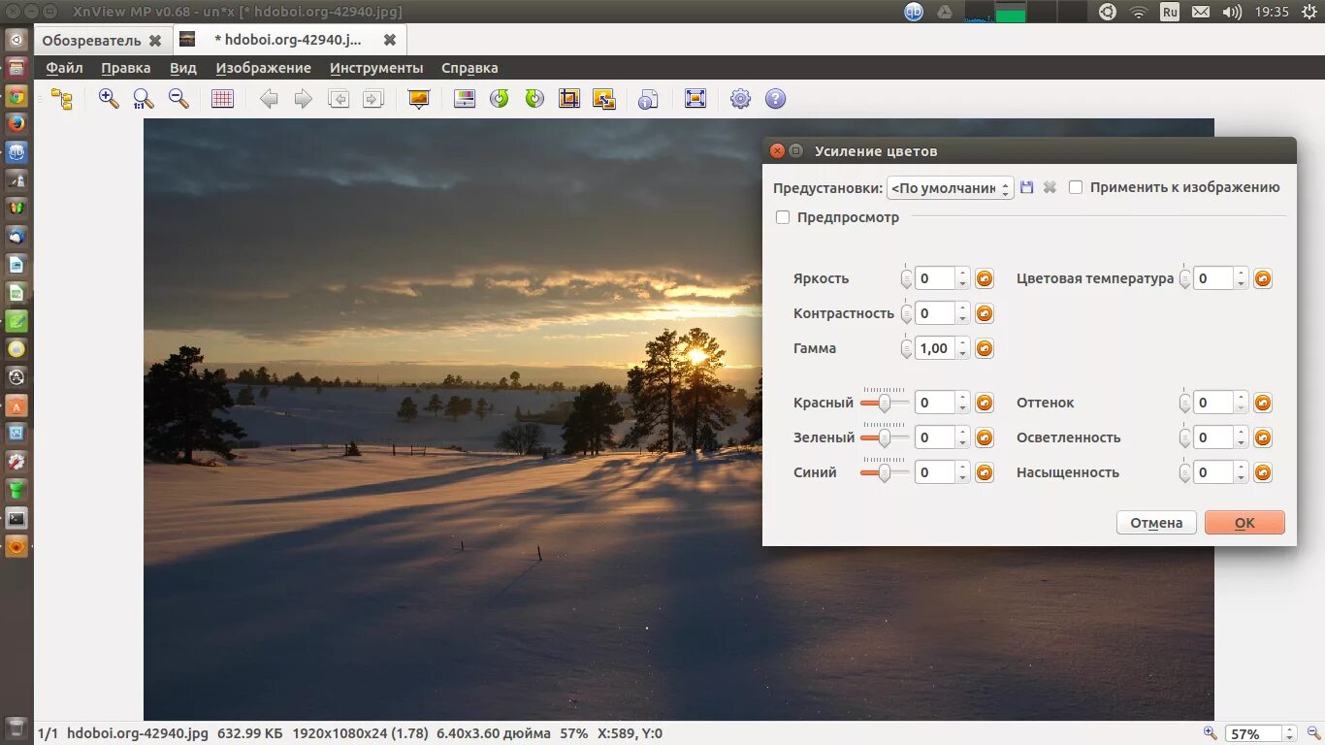Rotate the image counter-clockwise
Image resolution: width=1325 pixels, height=745 pixels.
(x=499, y=98)
